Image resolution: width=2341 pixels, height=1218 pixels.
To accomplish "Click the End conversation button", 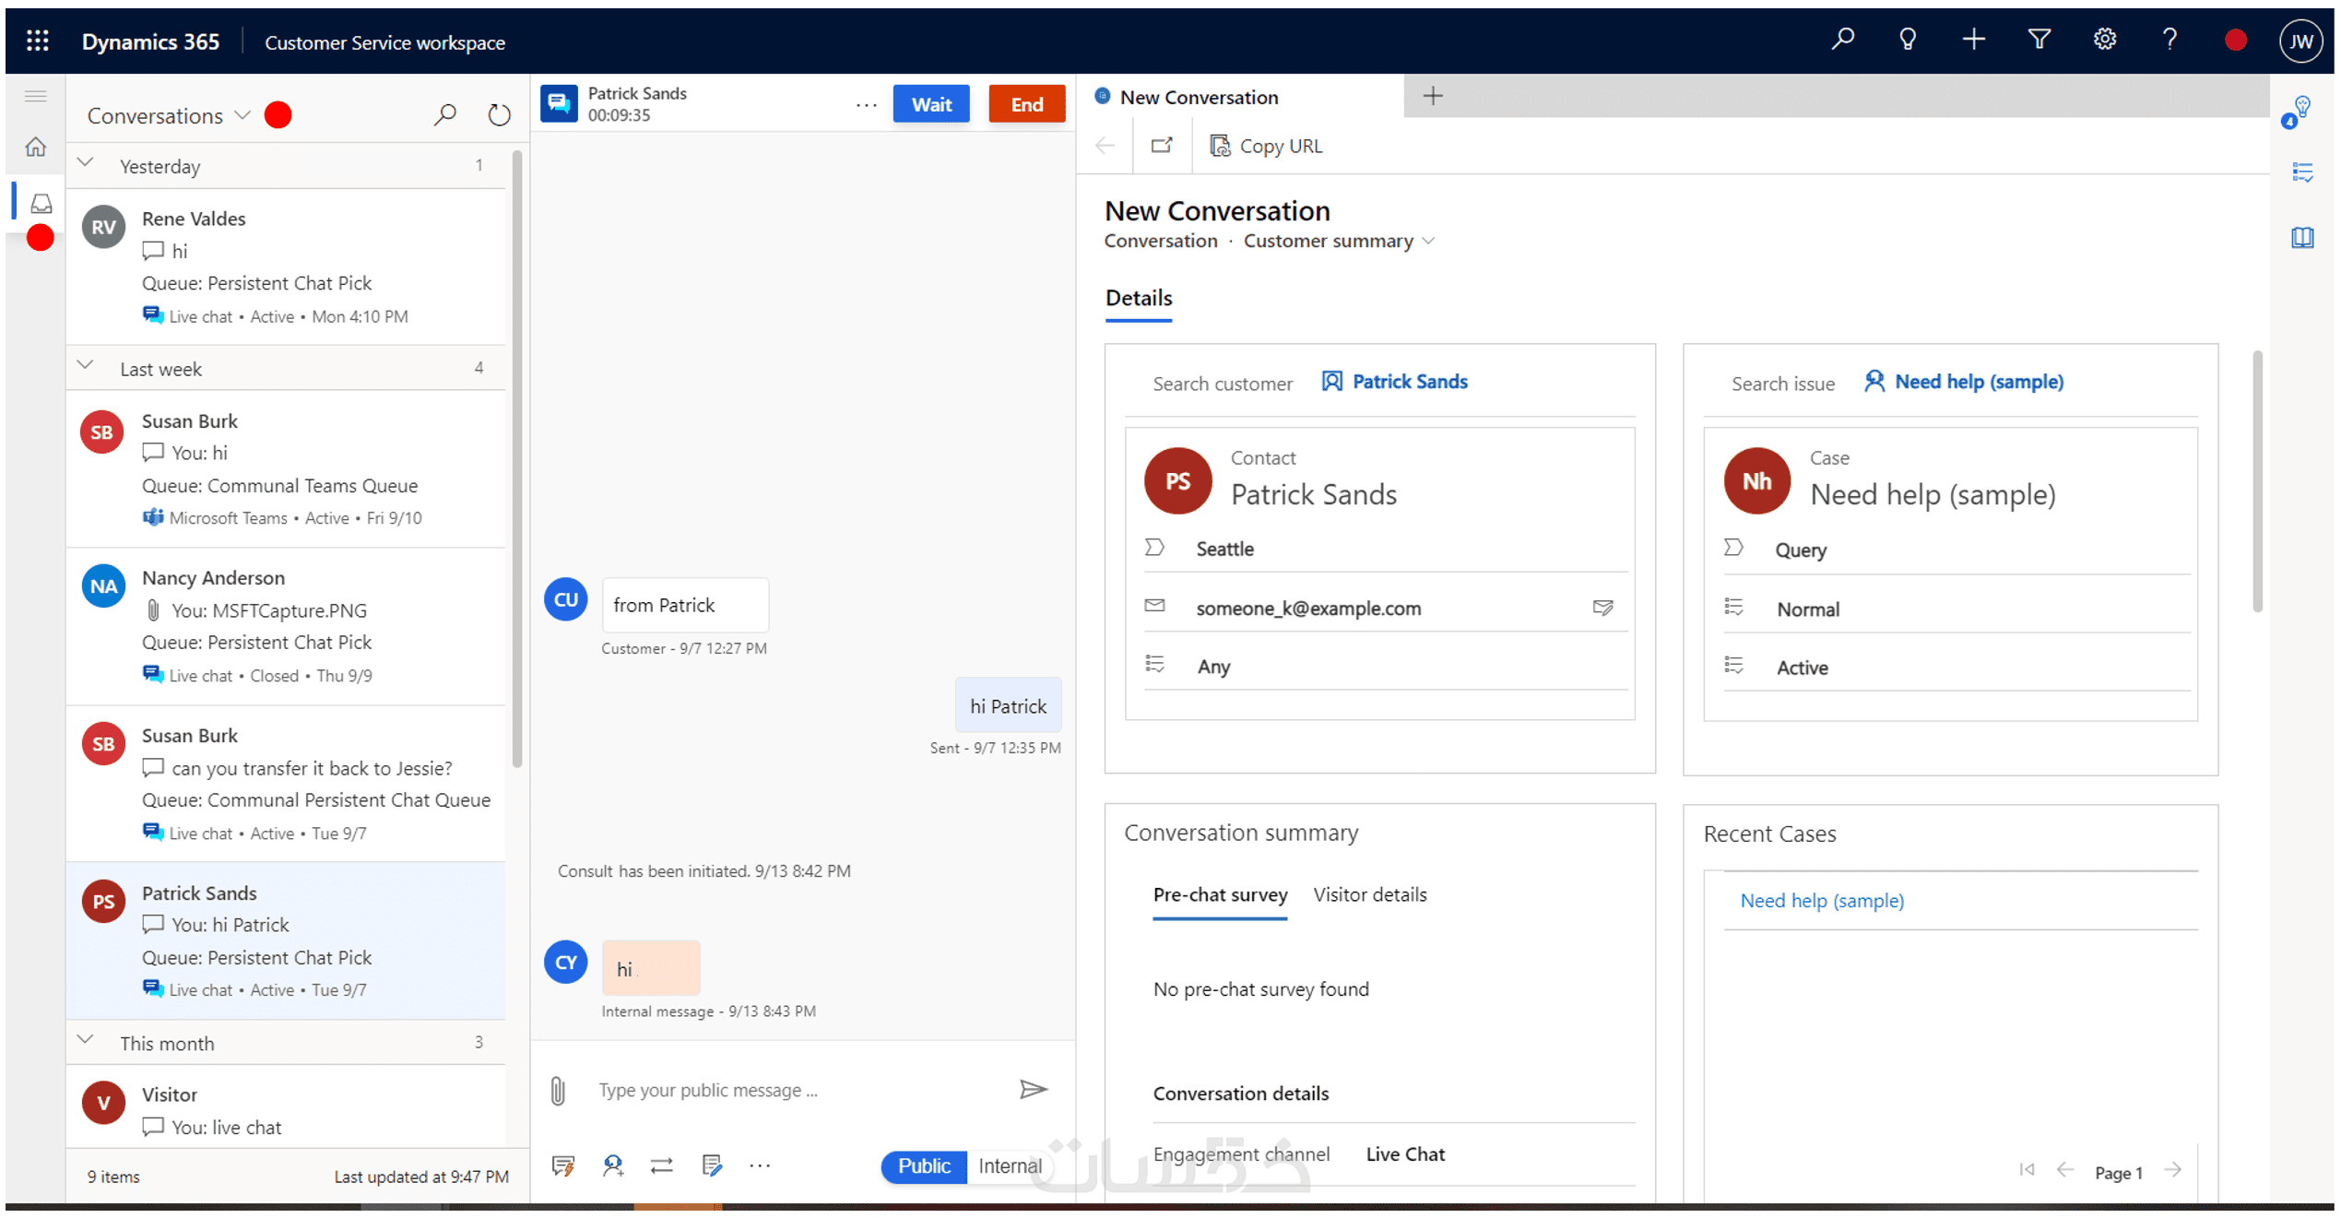I will (1026, 104).
